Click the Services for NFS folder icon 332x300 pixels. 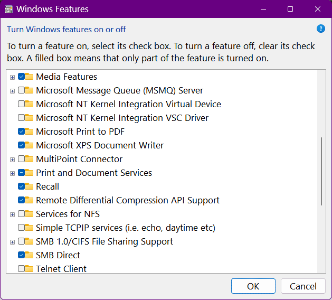pyautogui.click(x=29, y=214)
